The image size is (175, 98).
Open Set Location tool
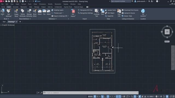coord(143,13)
